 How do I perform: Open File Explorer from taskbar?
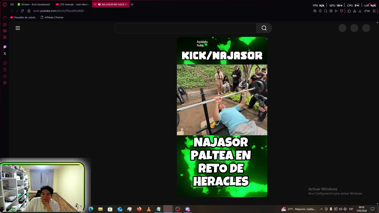[x=100, y=209]
